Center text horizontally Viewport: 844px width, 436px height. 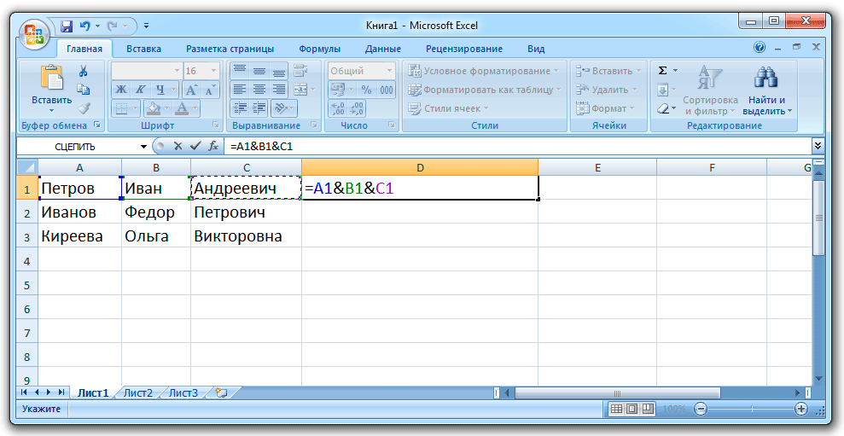259,90
